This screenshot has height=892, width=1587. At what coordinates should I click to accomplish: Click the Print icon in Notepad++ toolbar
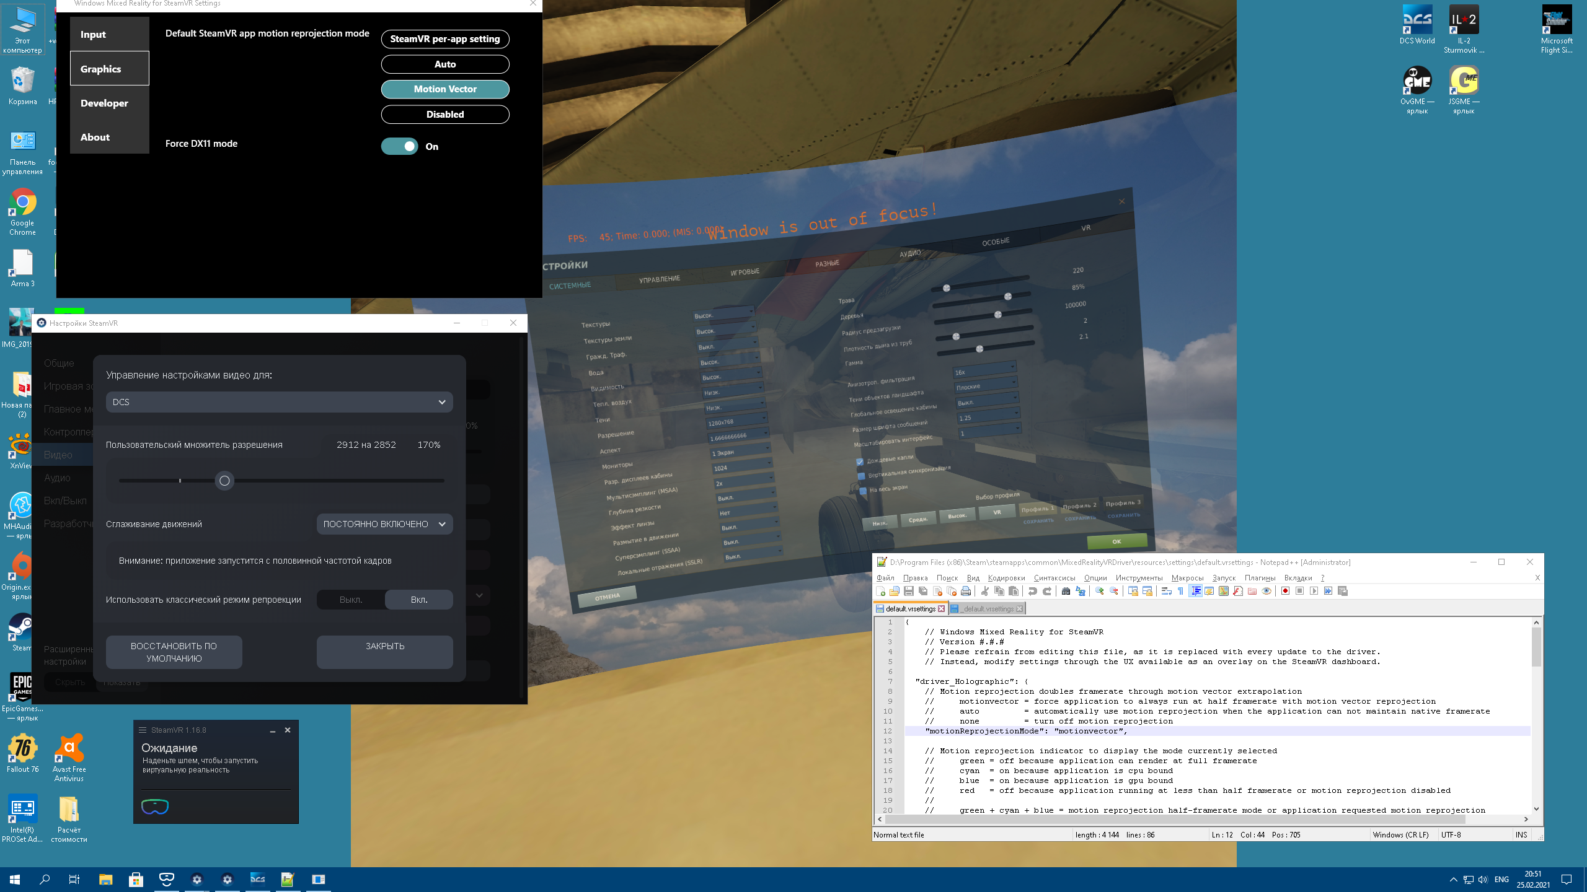pos(966,591)
